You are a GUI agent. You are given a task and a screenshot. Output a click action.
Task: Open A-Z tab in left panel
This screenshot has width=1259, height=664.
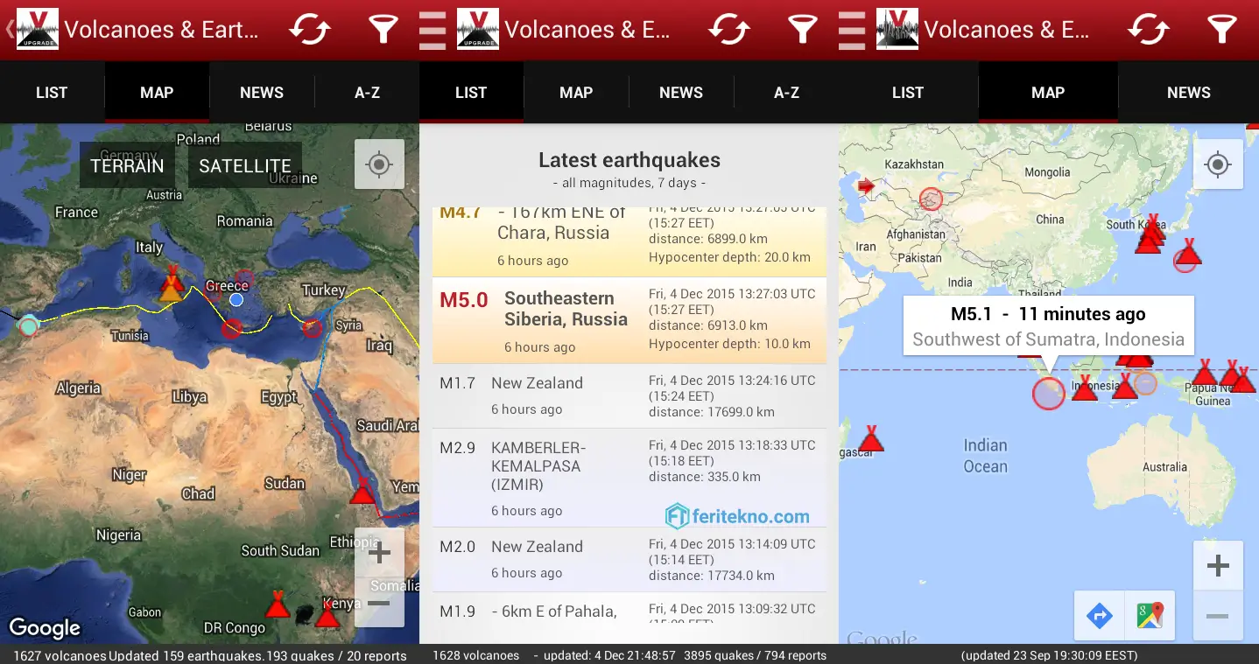click(367, 92)
